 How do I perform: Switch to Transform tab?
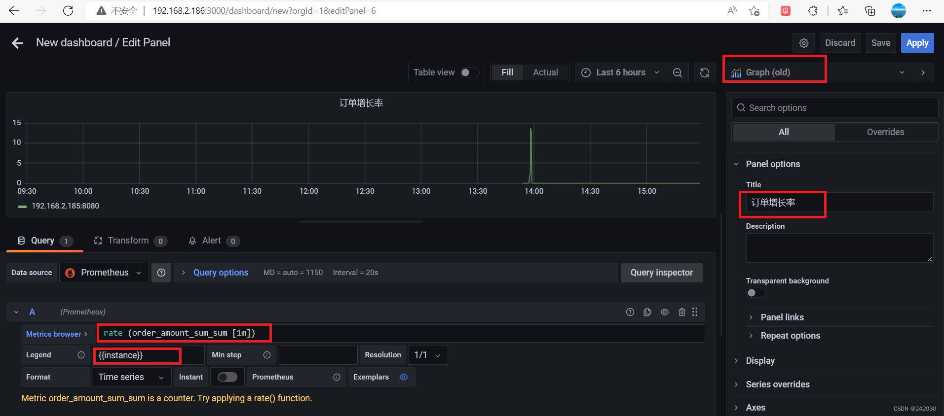tap(130, 241)
